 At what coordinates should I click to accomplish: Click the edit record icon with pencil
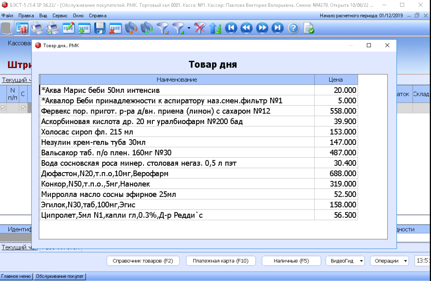(68, 28)
